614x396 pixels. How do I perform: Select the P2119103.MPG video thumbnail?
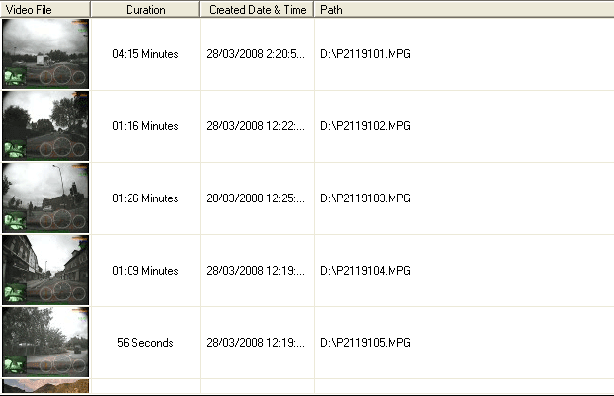pyautogui.click(x=45, y=198)
